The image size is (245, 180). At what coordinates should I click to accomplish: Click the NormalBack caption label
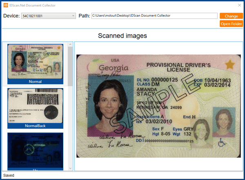(x=35, y=126)
